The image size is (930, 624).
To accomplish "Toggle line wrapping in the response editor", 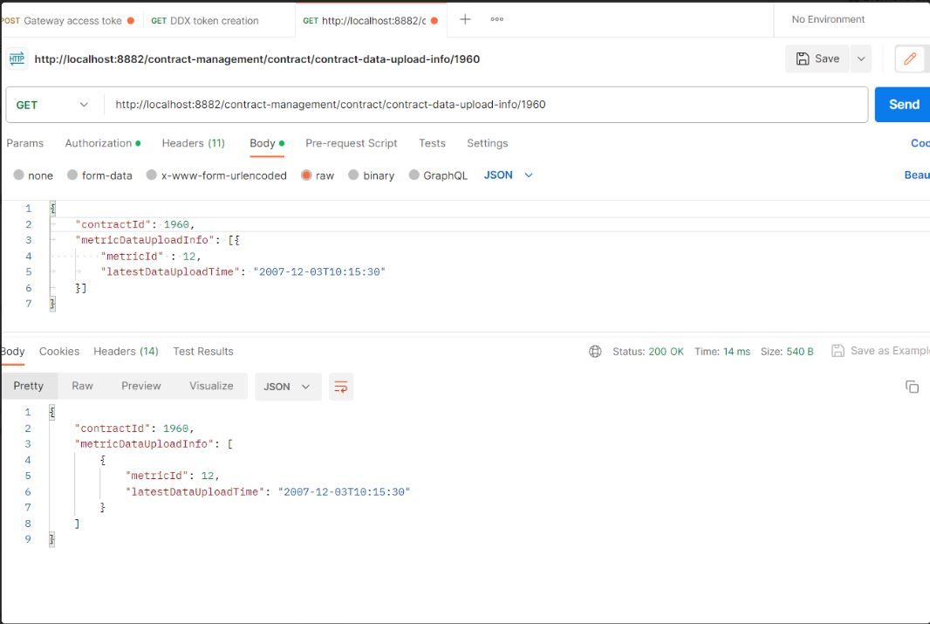I will point(340,387).
